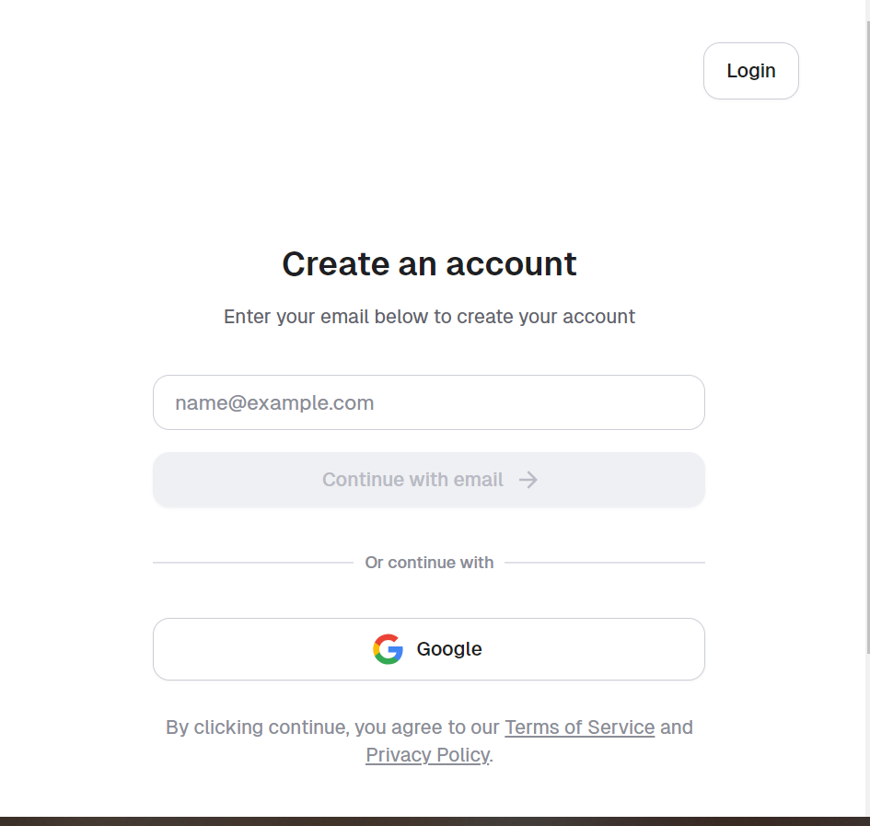This screenshot has height=826, width=870.
Task: Click the arrow icon beside Continue with email
Action: [528, 480]
